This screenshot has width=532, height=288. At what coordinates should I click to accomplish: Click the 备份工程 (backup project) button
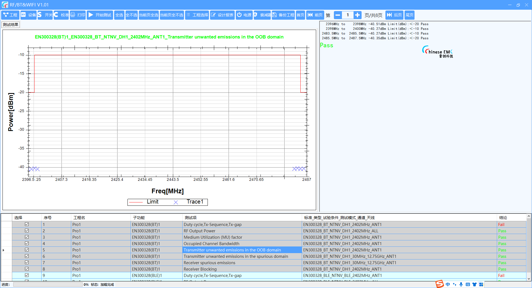283,15
